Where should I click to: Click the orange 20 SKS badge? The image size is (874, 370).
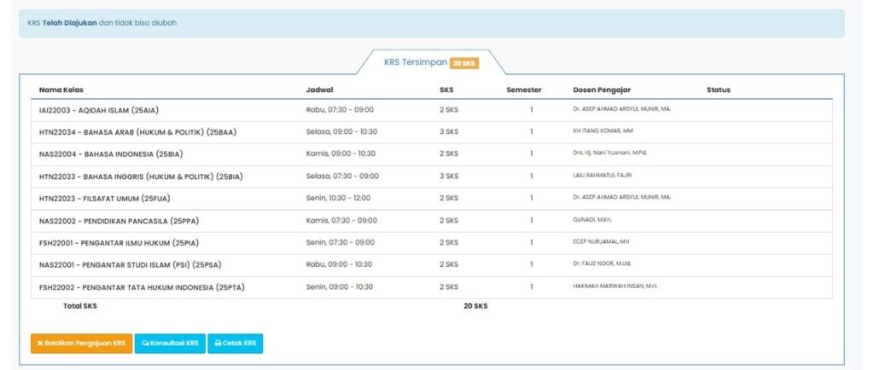click(464, 63)
